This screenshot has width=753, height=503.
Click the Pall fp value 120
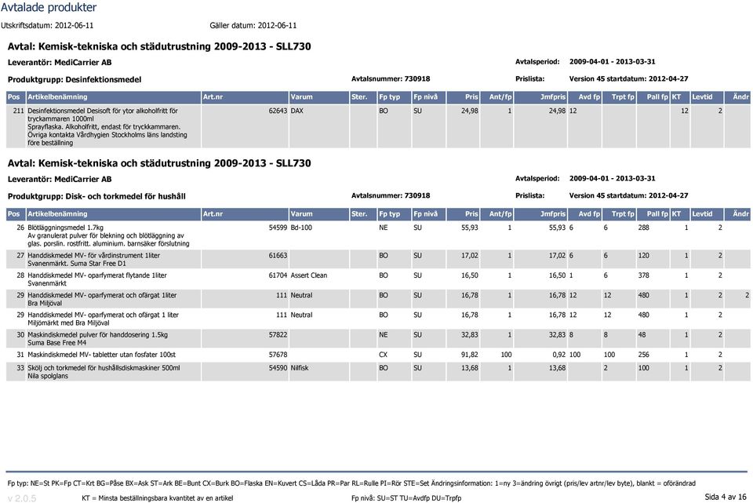coord(643,256)
